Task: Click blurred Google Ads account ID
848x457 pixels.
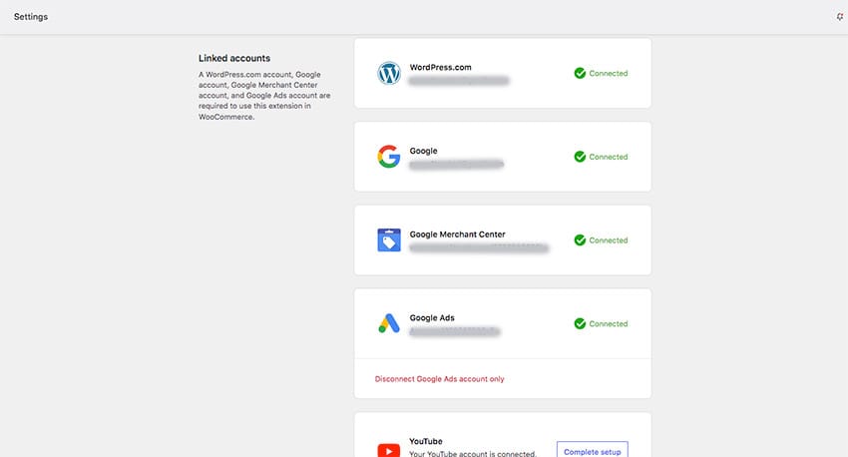Action: [455, 331]
